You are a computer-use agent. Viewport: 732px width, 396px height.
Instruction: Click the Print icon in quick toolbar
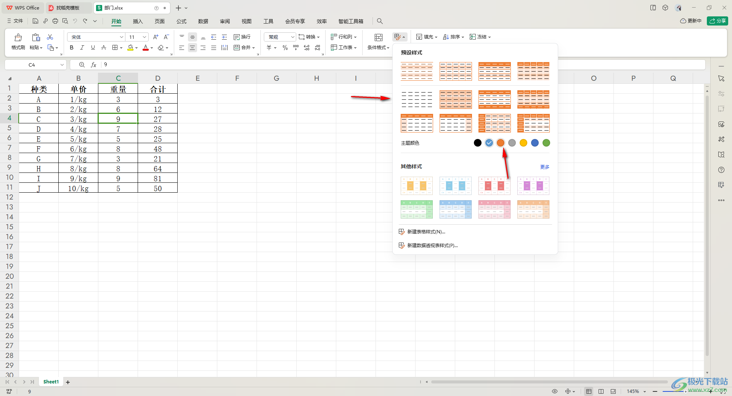55,21
